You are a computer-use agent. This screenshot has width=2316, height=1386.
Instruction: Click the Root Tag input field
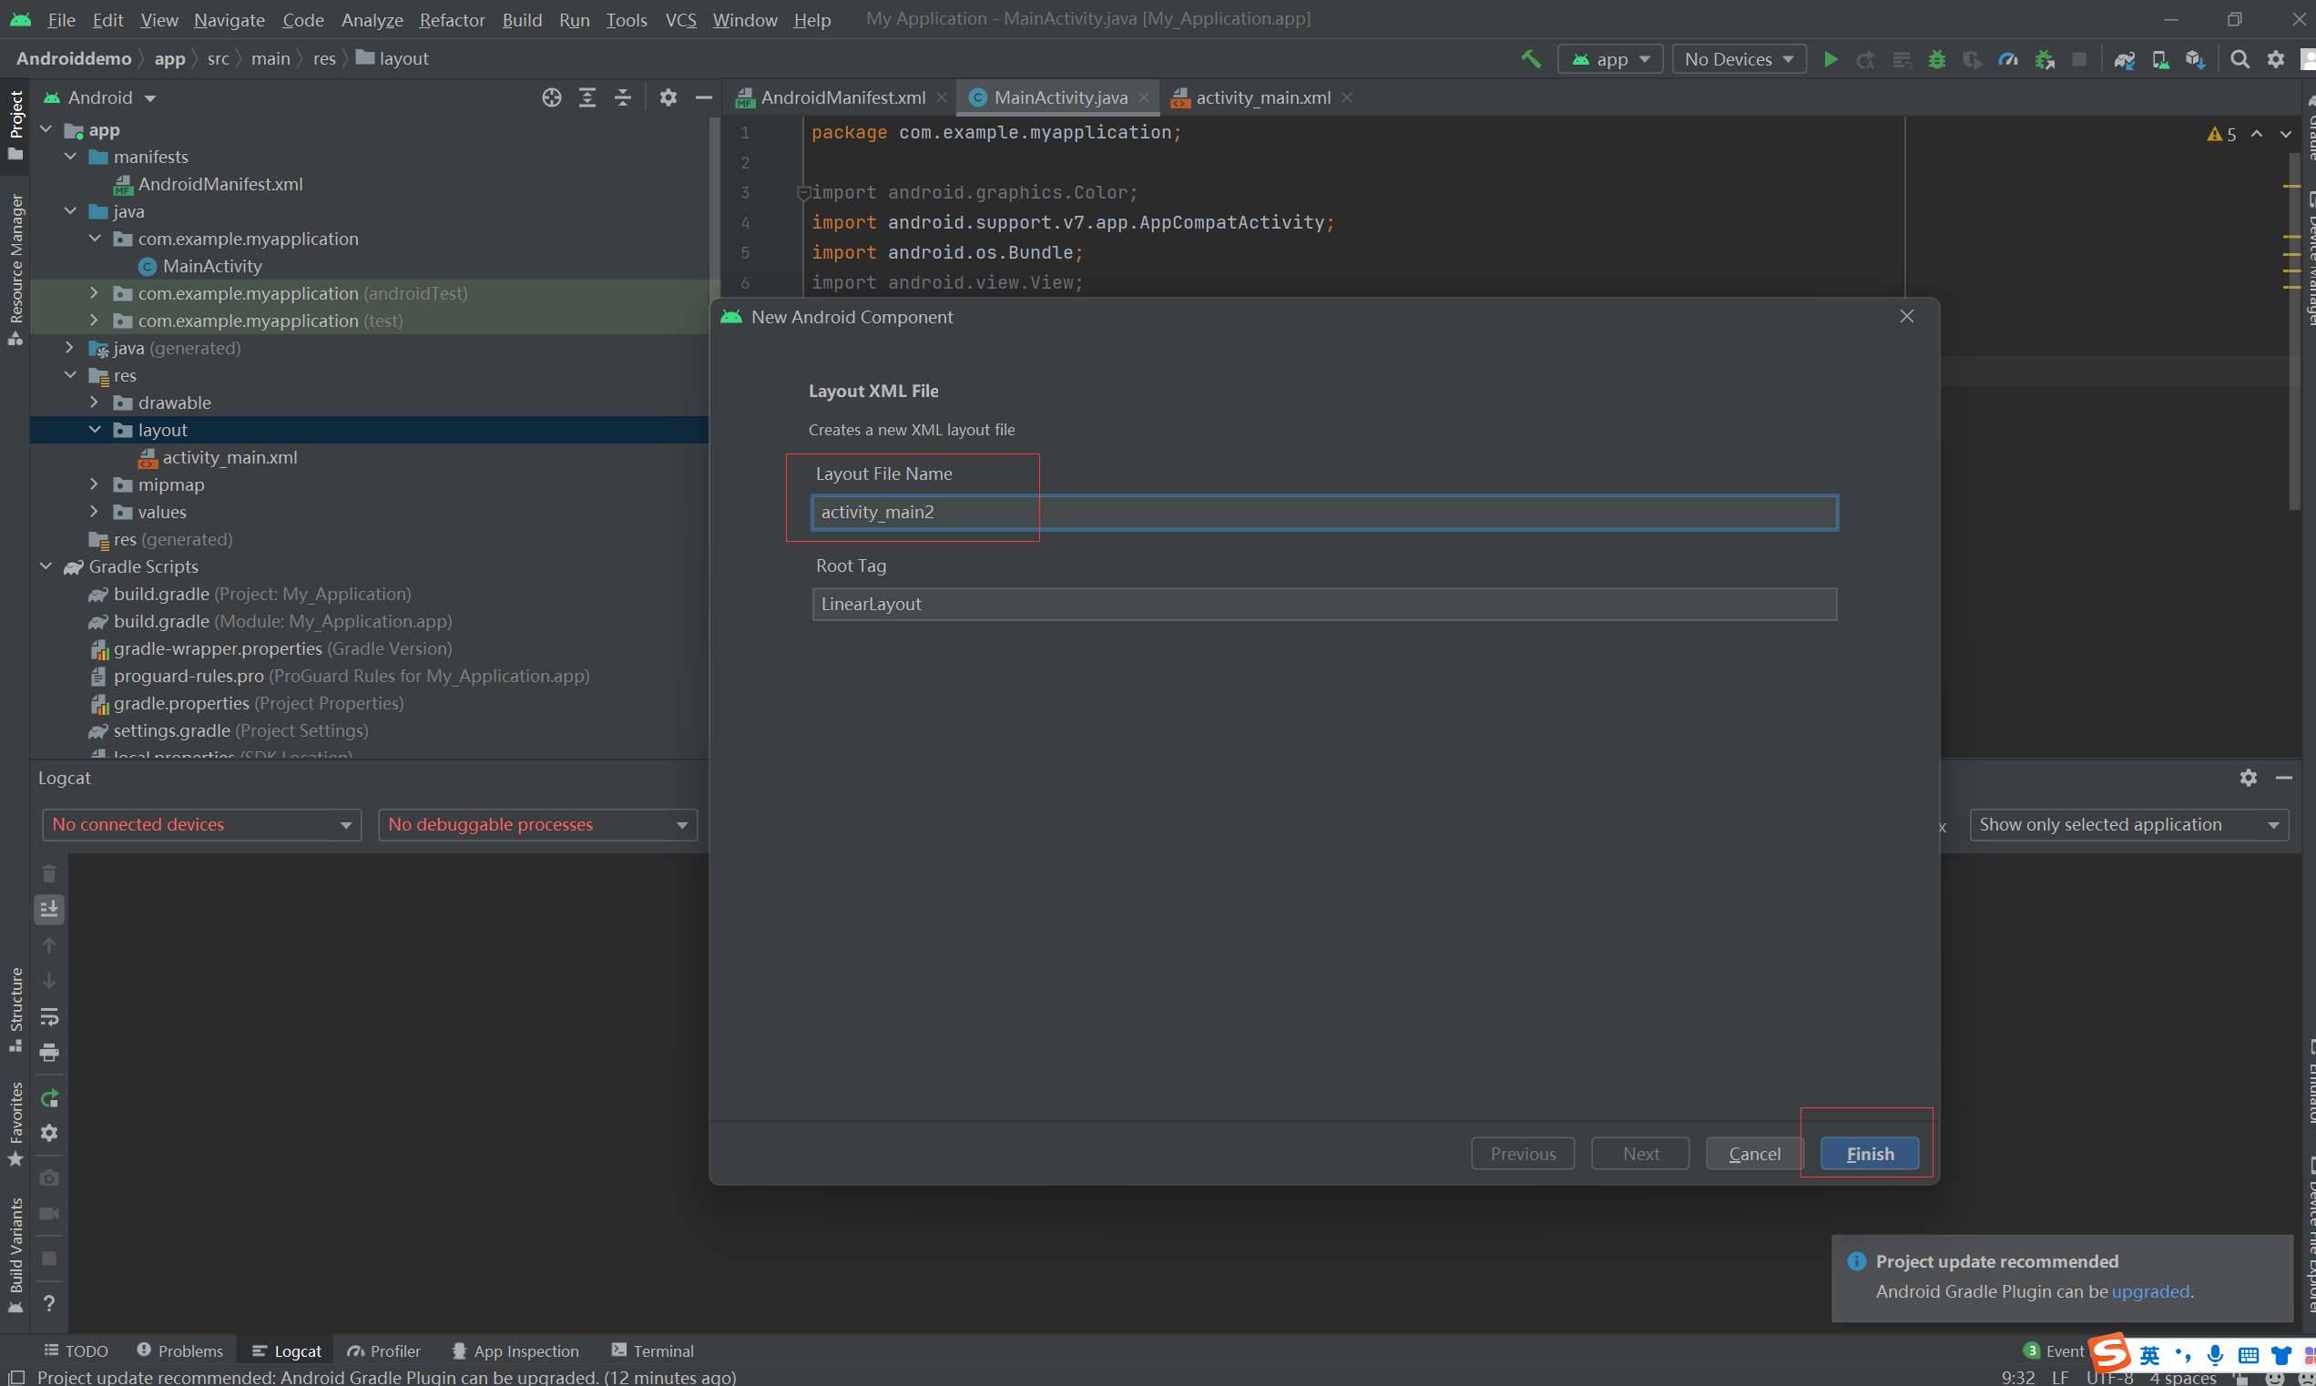point(1323,605)
